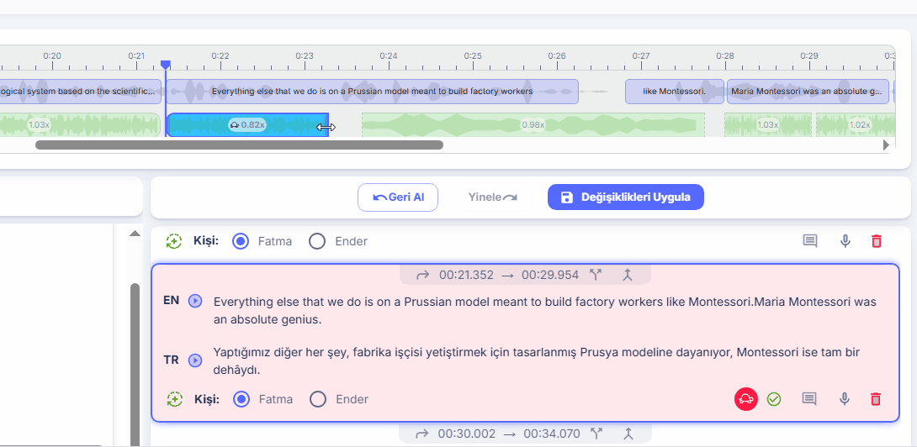Screen dimensions: 917x447
Task: Click merge icon beside 00:29.954 timestamp
Action: click(x=628, y=275)
